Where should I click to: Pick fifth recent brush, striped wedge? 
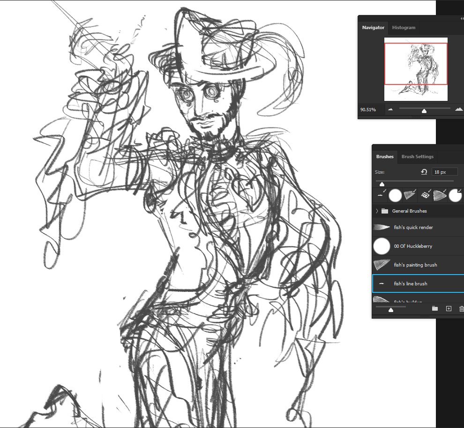tap(440, 196)
